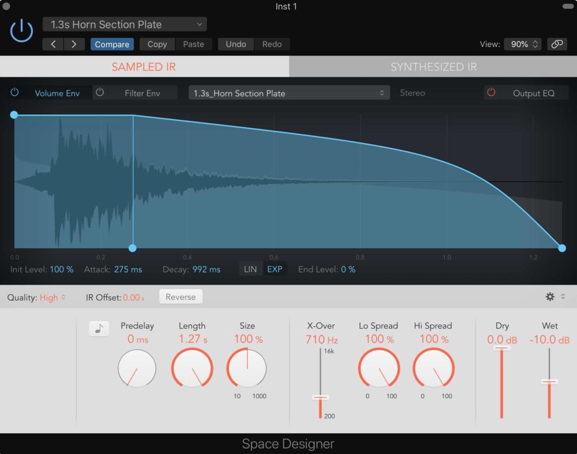Toggle the Volume Env power button
This screenshot has width=577, height=454.
point(15,93)
